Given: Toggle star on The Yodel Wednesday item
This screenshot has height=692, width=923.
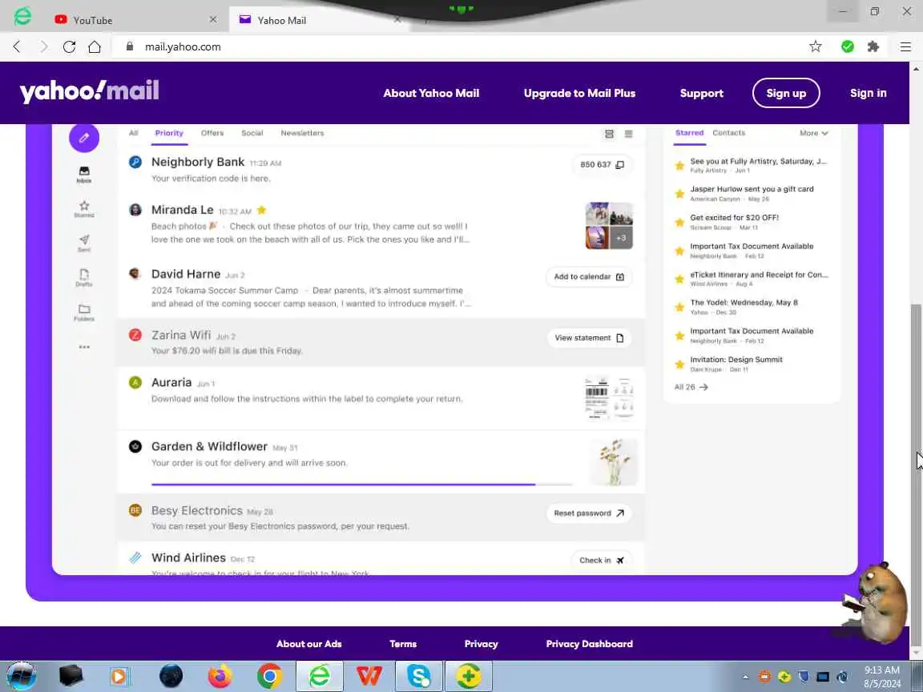Looking at the screenshot, I should pos(679,308).
